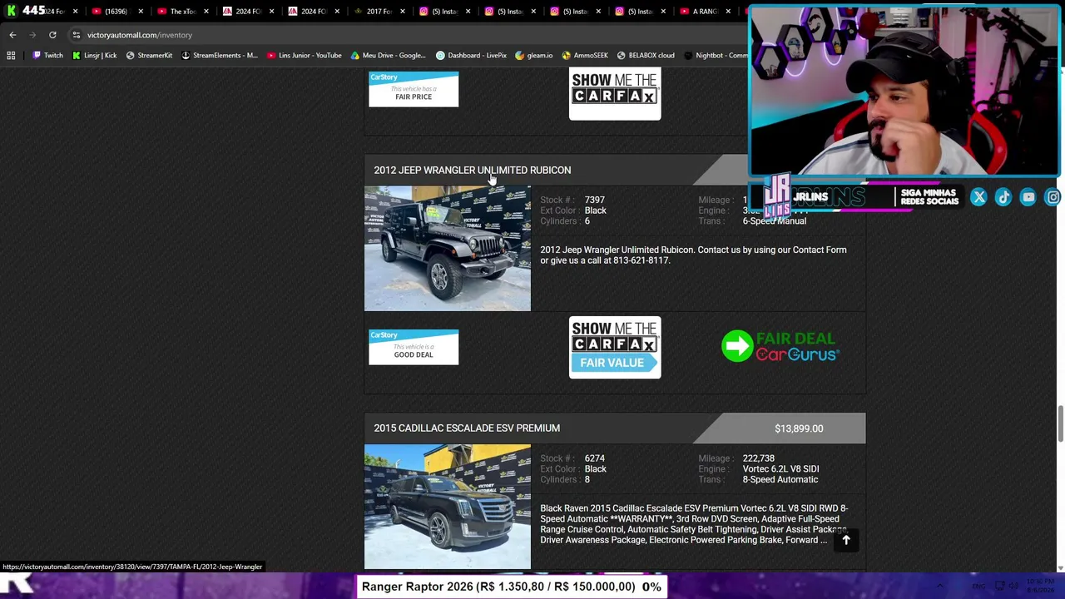Click the Escalade stock number 6274
This screenshot has height=599, width=1065.
click(x=594, y=458)
